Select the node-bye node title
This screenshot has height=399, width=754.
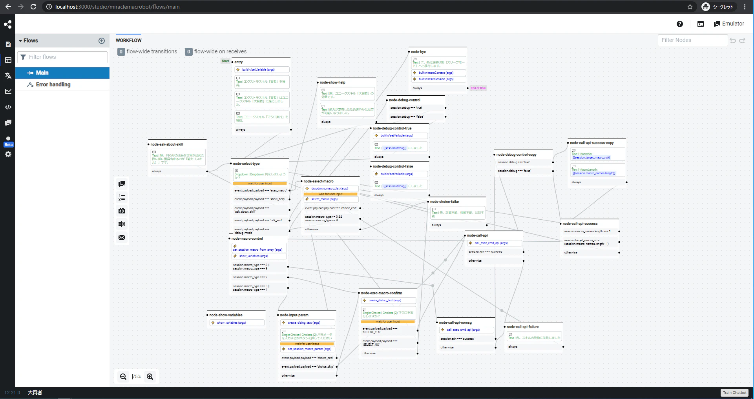point(418,52)
